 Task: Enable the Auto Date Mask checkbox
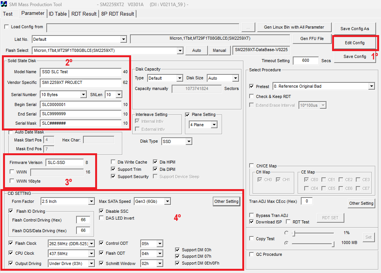[x=11, y=132]
